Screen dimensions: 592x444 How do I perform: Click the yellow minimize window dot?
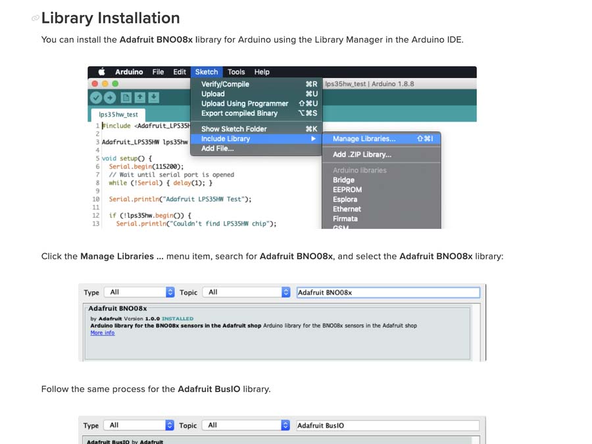(x=105, y=84)
